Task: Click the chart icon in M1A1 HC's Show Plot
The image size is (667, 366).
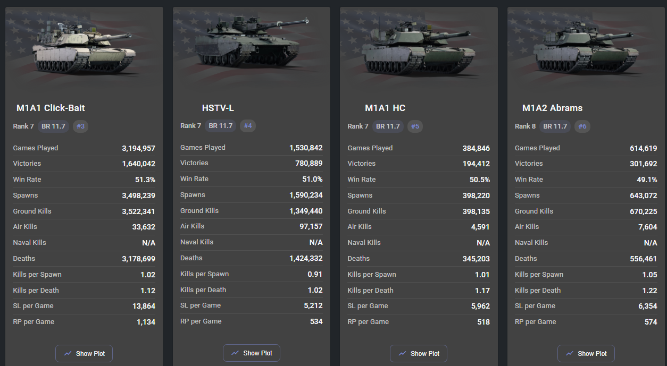Action: pyautogui.click(x=402, y=353)
